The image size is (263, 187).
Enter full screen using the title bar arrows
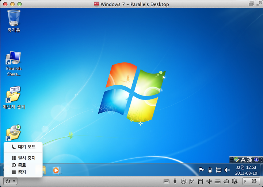pyautogui.click(x=259, y=4)
